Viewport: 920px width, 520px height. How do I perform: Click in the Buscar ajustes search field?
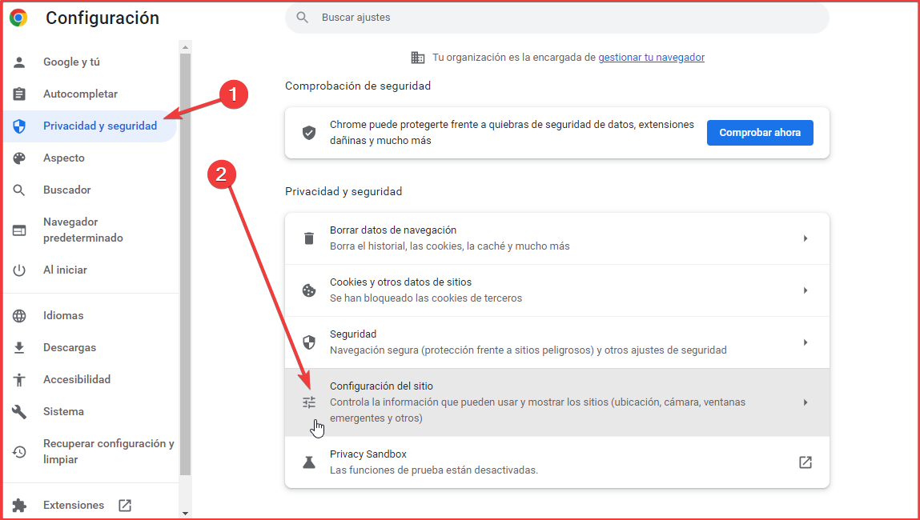click(x=556, y=18)
